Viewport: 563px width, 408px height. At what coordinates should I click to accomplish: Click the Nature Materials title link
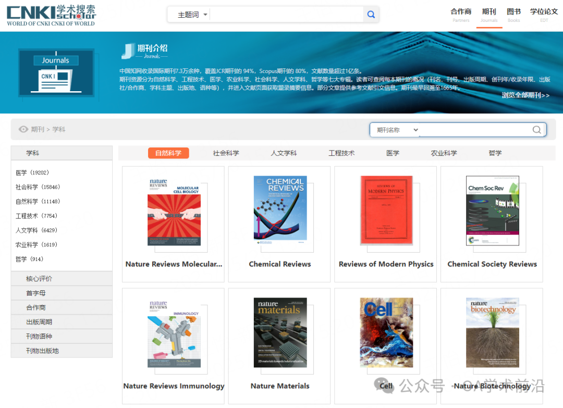coord(280,386)
